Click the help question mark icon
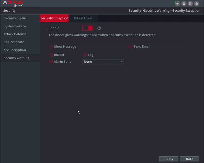 99,28
